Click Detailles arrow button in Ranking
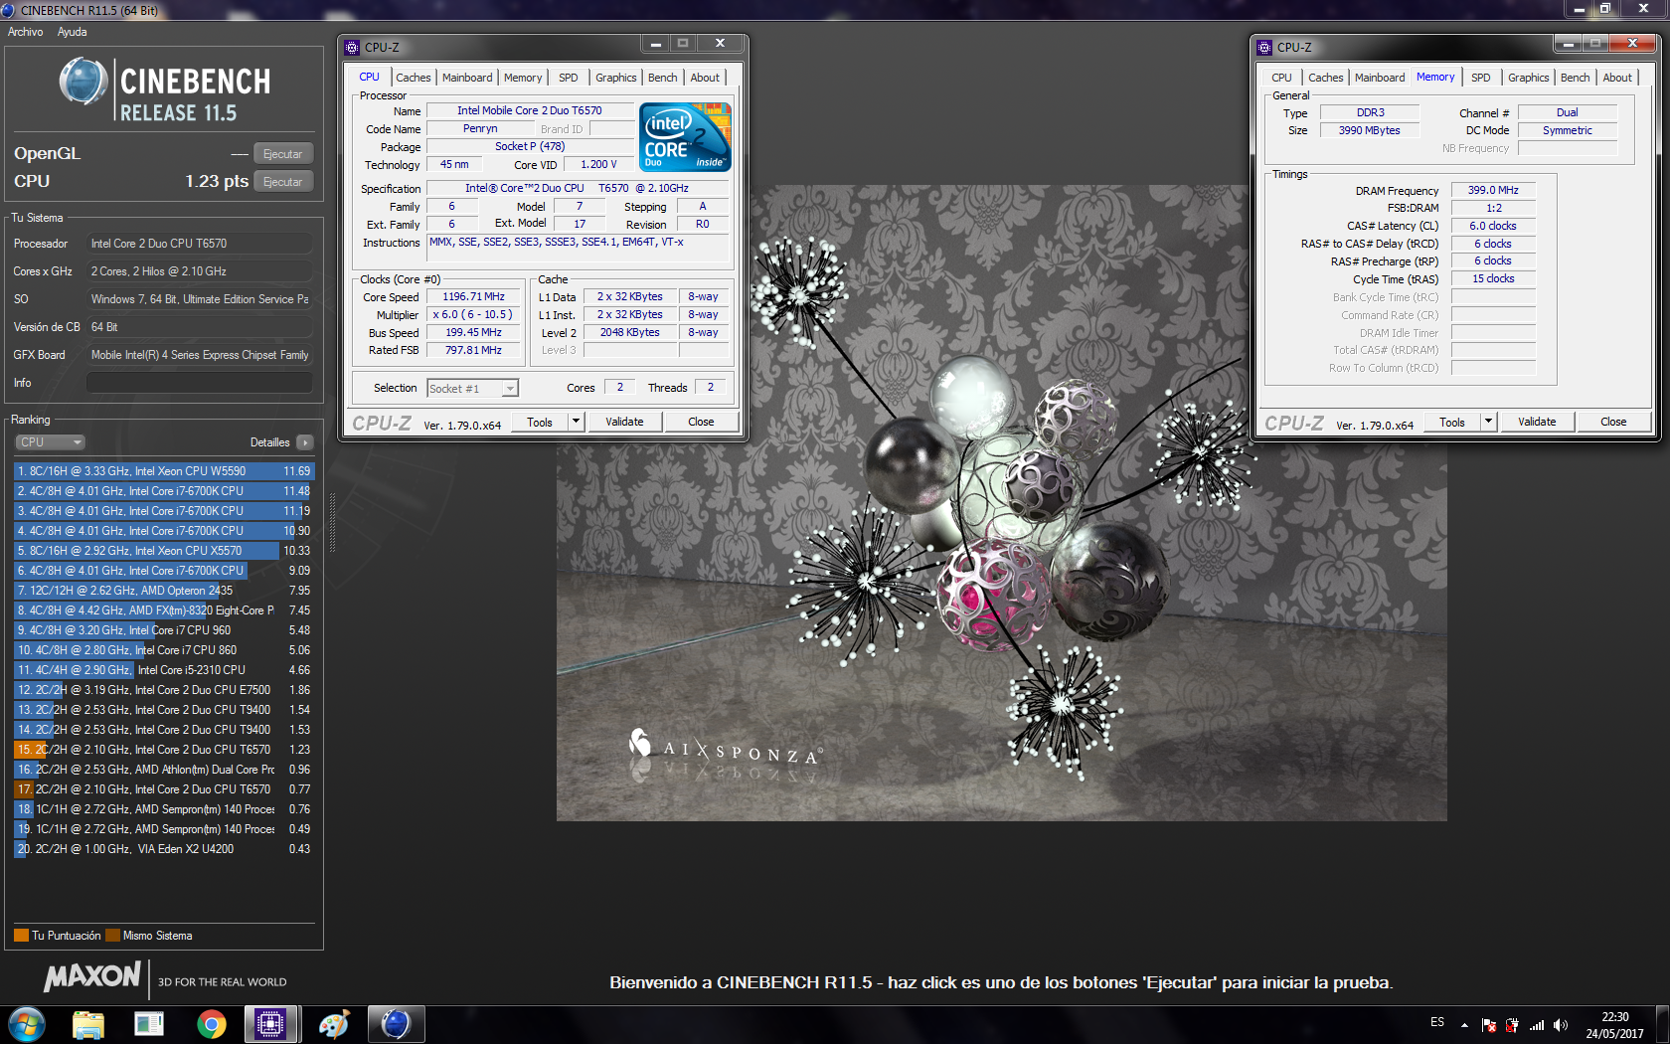This screenshot has width=1670, height=1044. click(304, 442)
